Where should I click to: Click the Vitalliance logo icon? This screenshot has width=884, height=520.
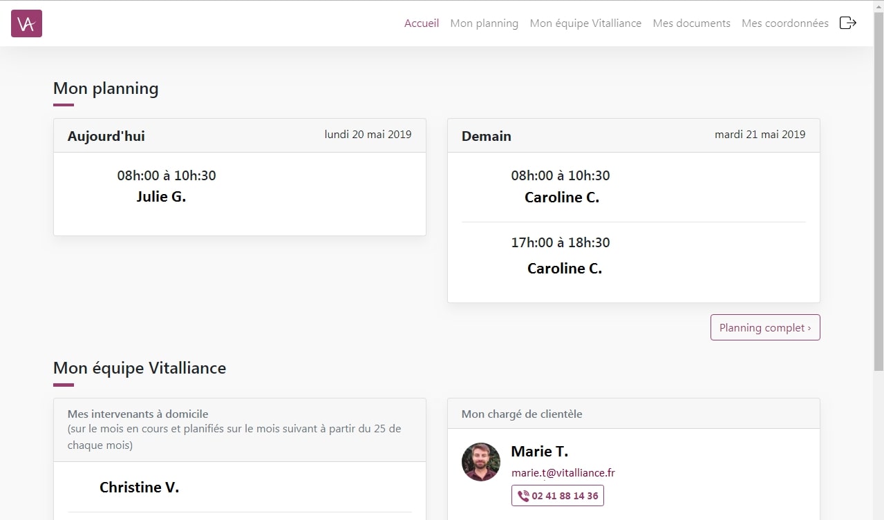26,23
